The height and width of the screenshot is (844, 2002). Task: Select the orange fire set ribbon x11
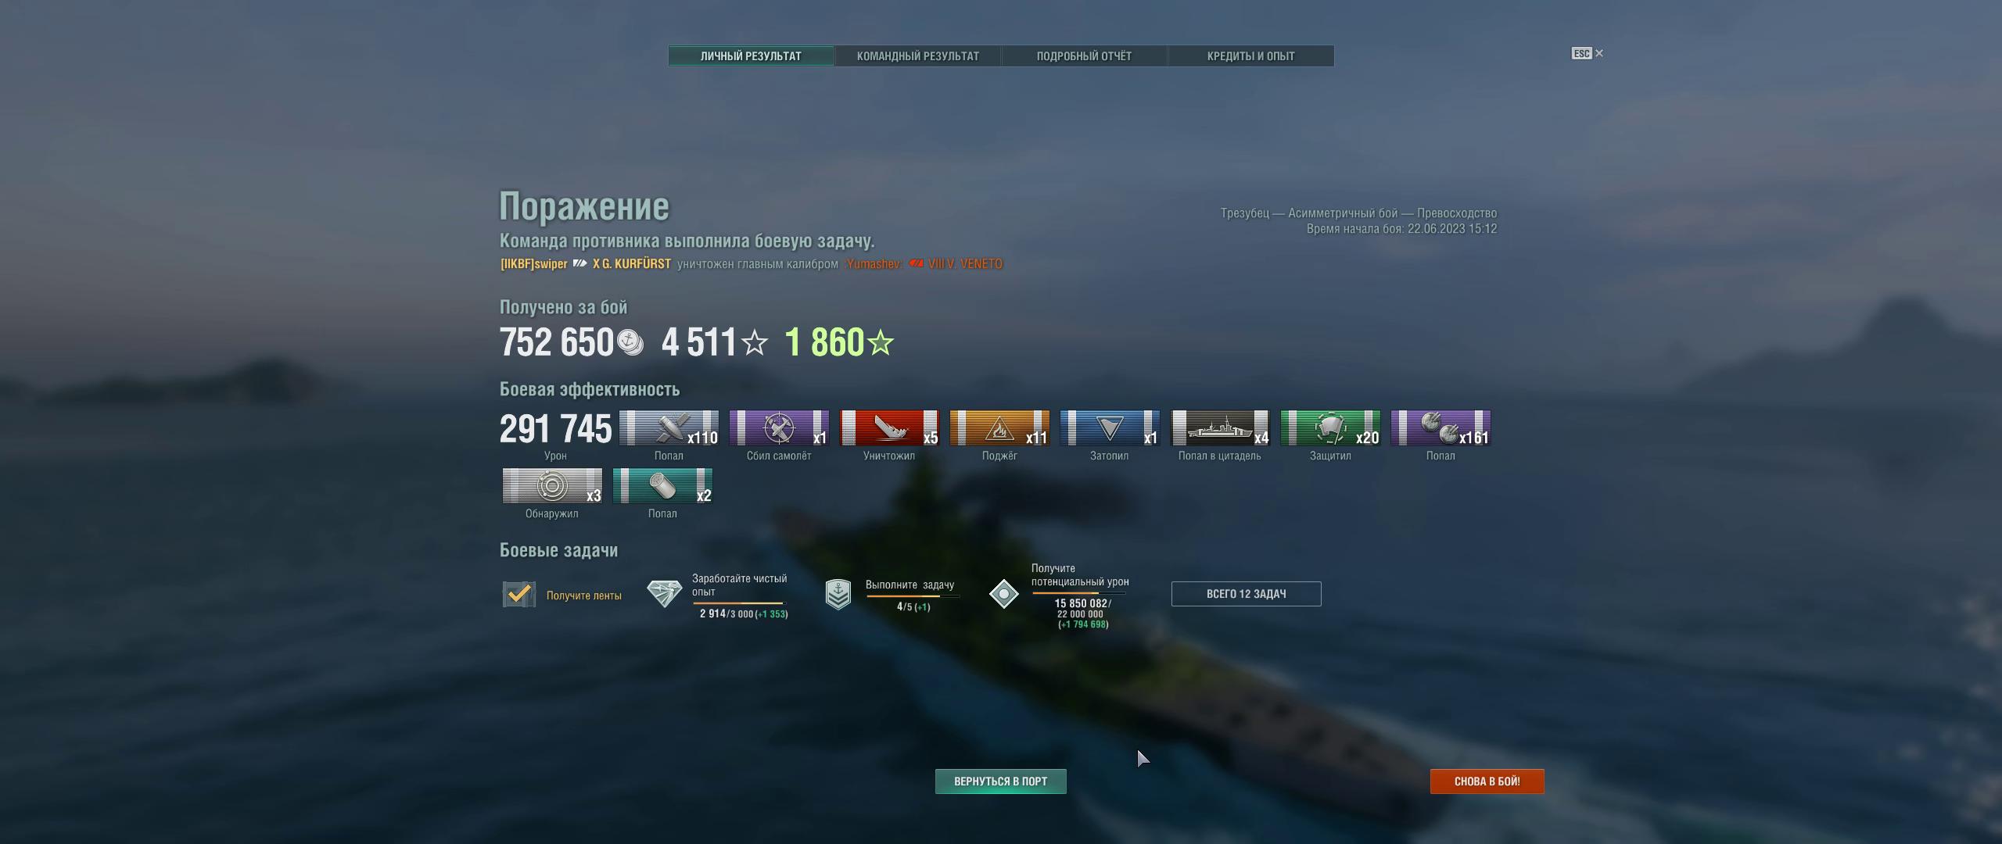point(999,428)
